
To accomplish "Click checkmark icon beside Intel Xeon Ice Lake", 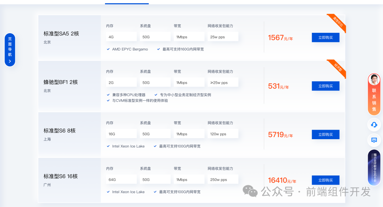I will tap(108, 146).
